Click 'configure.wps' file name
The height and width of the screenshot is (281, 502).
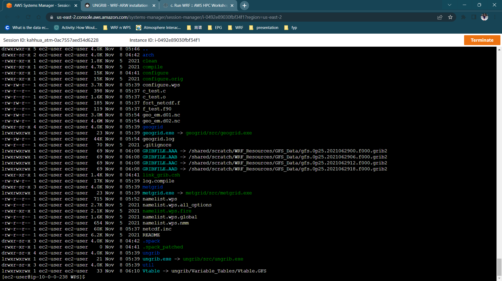[x=161, y=85]
